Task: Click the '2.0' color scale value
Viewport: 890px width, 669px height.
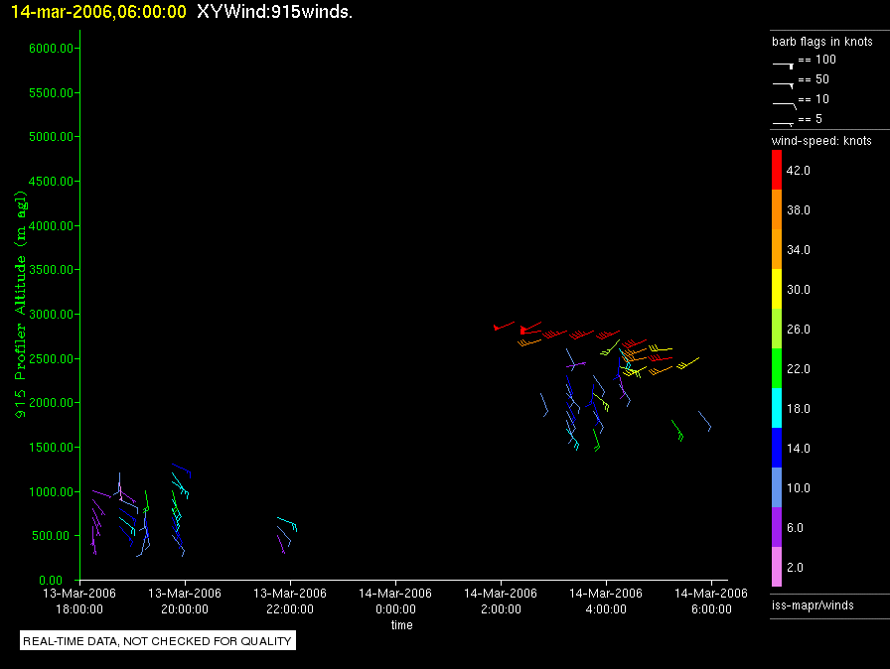Action: [795, 567]
